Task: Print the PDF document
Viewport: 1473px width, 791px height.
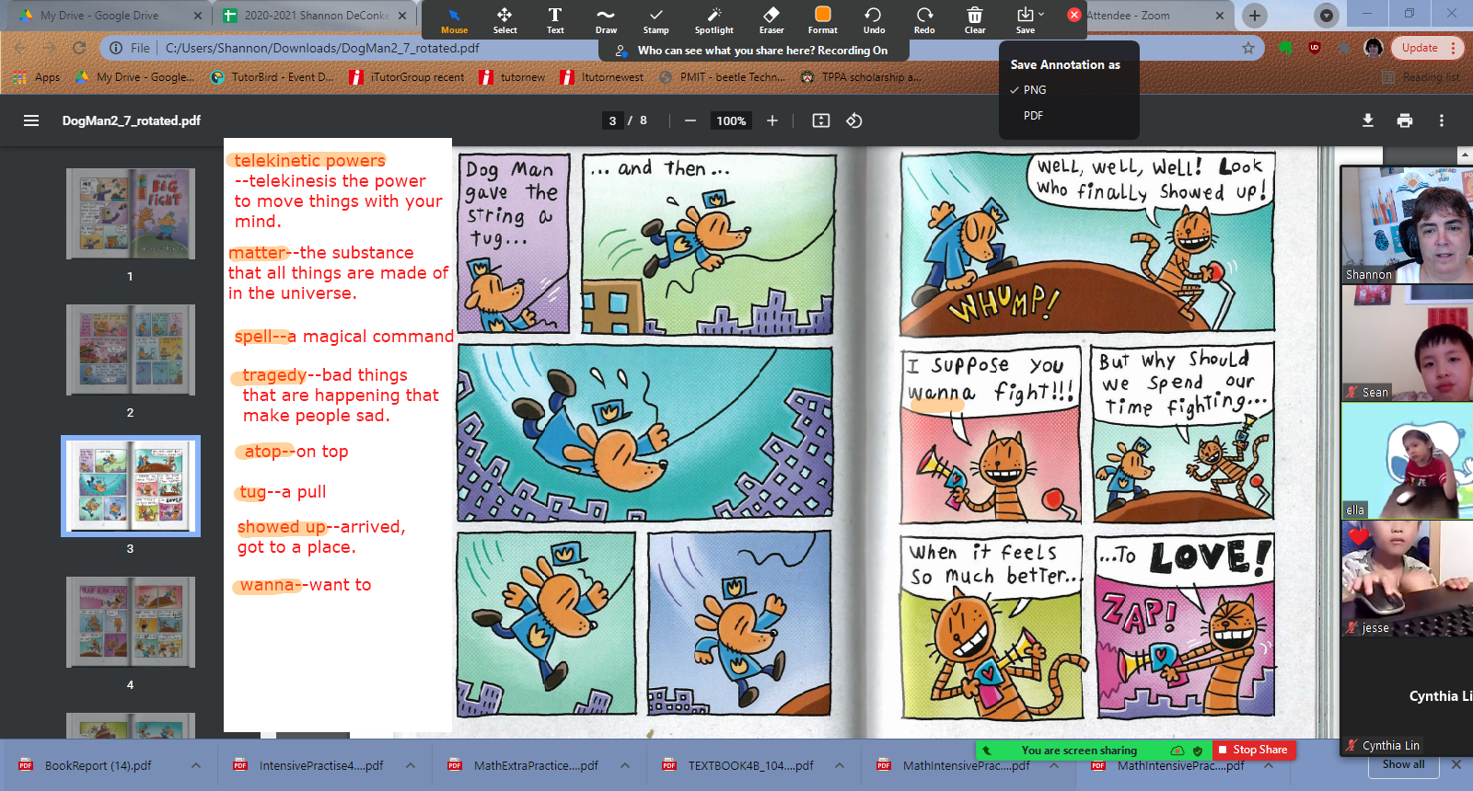Action: [1405, 120]
